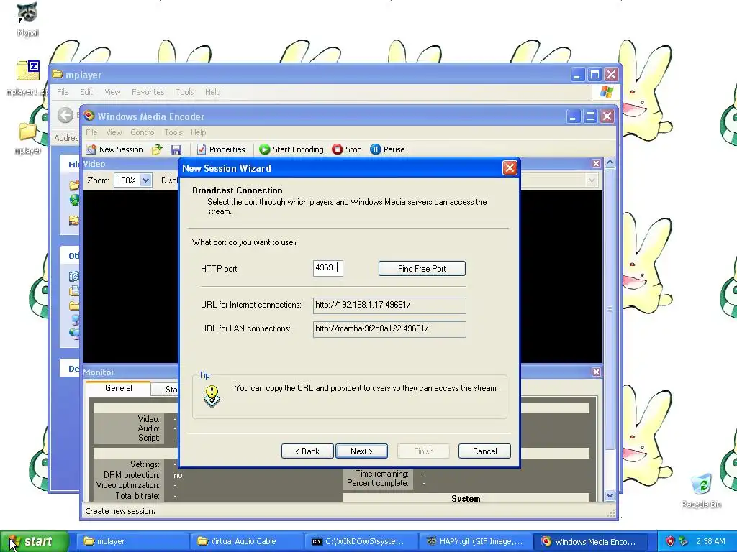737x552 pixels.
Task: Open the Recycle Bin icon
Action: (701, 491)
